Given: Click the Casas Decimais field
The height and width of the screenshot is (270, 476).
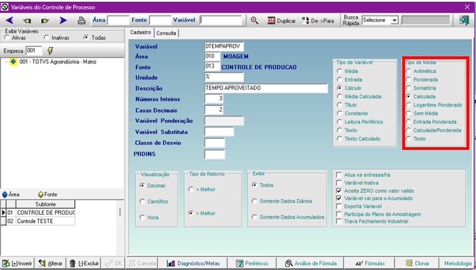Looking at the screenshot, I should pos(214,110).
